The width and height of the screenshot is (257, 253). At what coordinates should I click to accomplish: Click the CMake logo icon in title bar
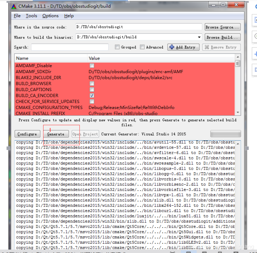pyautogui.click(x=14, y=7)
